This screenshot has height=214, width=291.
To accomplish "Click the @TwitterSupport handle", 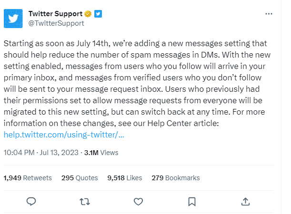I will [x=56, y=23].
